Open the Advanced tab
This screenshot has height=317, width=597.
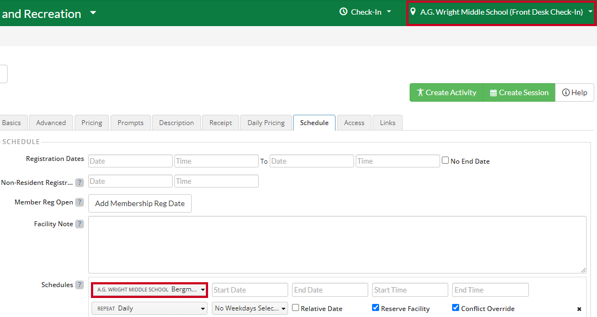(x=51, y=123)
